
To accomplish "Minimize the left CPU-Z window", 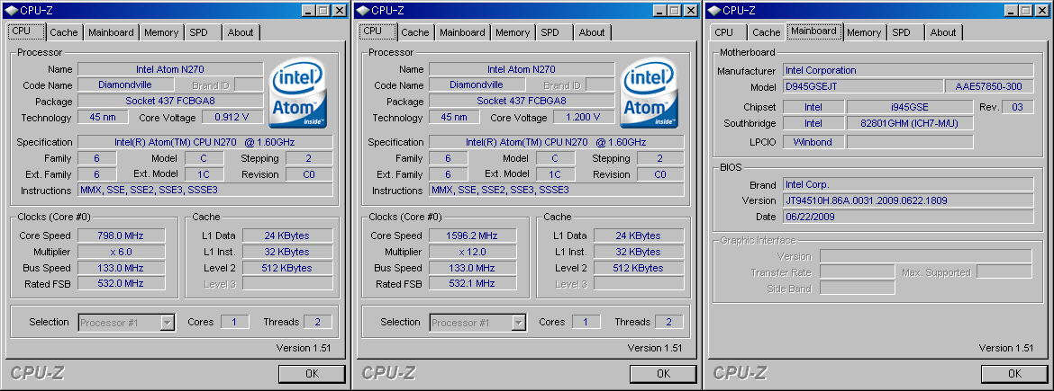I will tap(308, 10).
